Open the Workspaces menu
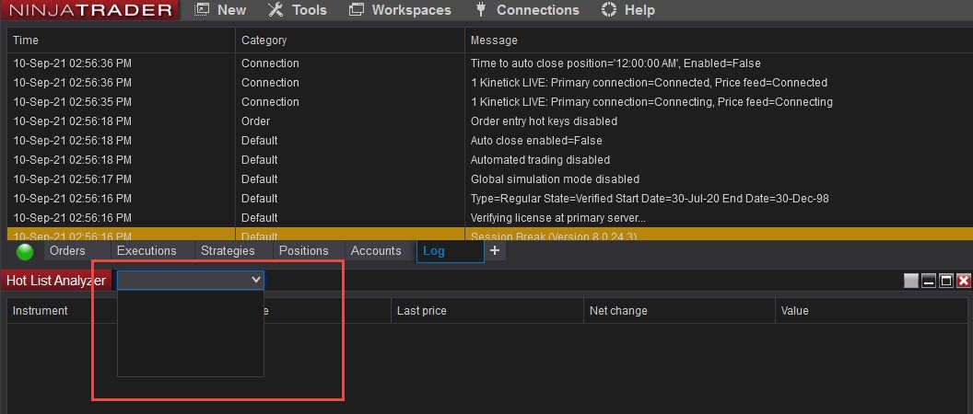Viewport: 973px width, 414px height. [x=401, y=10]
